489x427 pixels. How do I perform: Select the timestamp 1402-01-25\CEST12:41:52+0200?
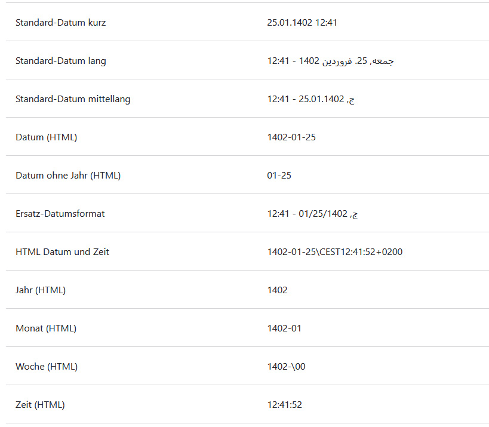pyautogui.click(x=334, y=252)
